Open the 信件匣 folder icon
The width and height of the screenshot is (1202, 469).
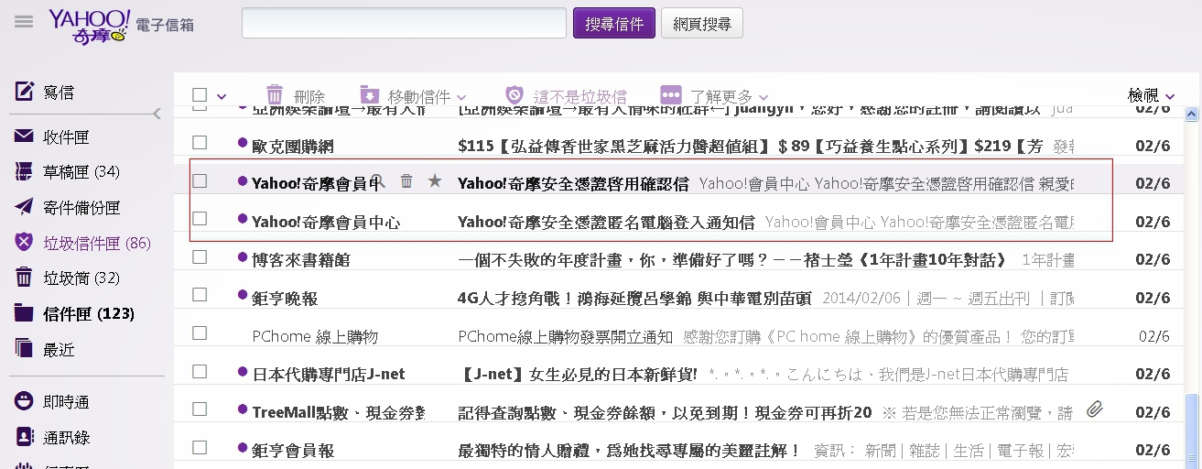(x=25, y=313)
